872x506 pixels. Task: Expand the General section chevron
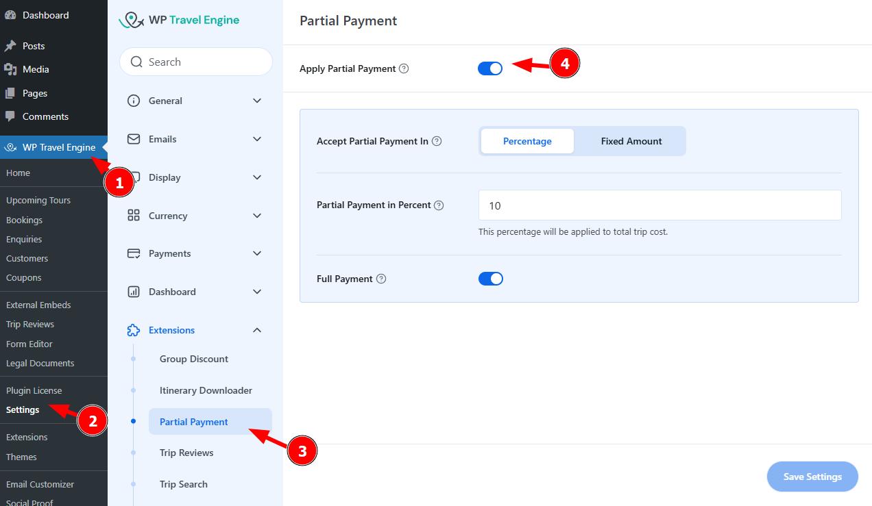pos(257,101)
